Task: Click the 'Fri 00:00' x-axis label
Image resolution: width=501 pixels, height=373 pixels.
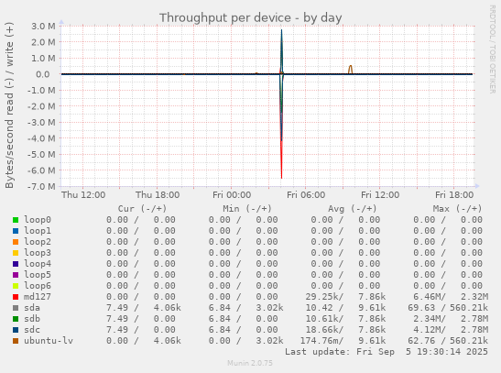Action: 232,195
